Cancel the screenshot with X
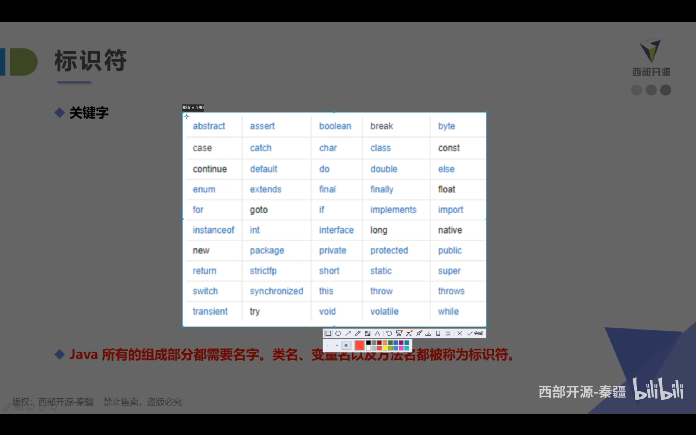The image size is (696, 435). pos(459,333)
